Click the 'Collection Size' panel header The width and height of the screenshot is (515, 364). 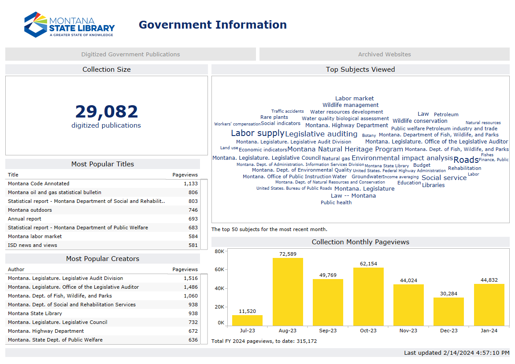(x=106, y=70)
